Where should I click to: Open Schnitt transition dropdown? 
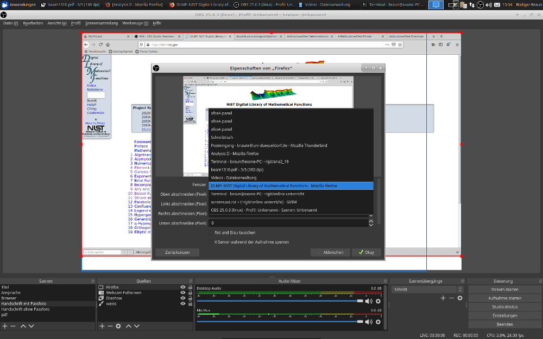pyautogui.click(x=427, y=289)
